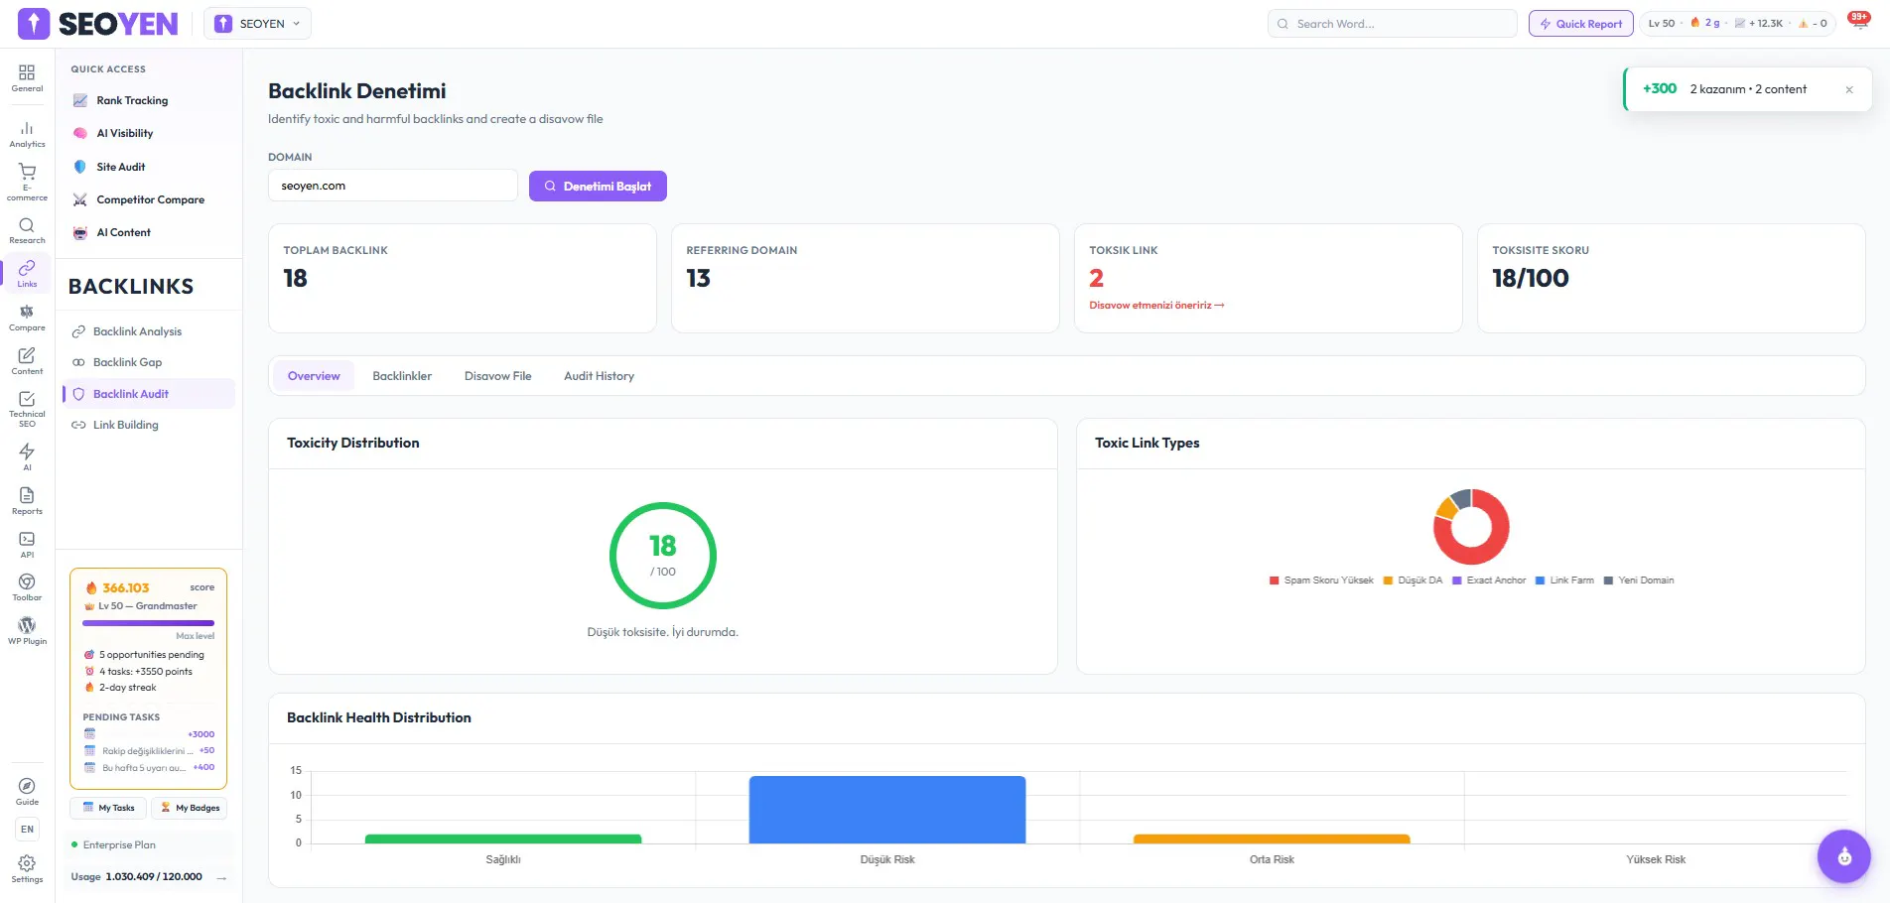Open the Guide compass icon
The width and height of the screenshot is (1890, 903).
pyautogui.click(x=27, y=792)
